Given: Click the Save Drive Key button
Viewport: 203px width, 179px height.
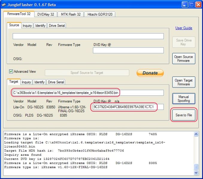Looking at the screenshot, I should click(x=184, y=42).
